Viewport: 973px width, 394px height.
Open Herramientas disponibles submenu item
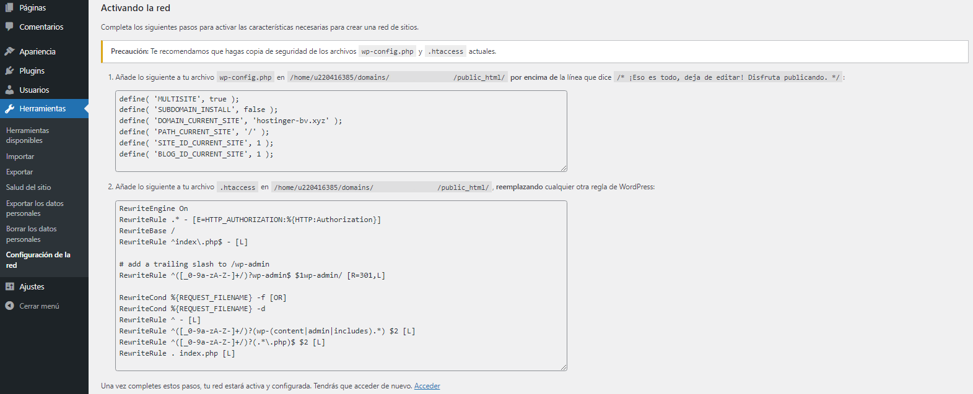(x=27, y=135)
